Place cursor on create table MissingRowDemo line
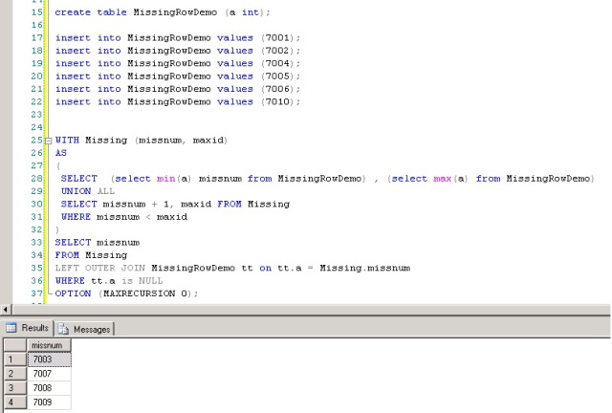Viewport: 612px width, 413px height. (x=163, y=12)
